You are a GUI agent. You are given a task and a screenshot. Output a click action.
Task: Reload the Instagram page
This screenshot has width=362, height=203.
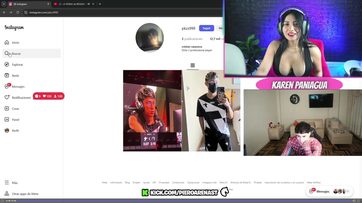point(18,12)
